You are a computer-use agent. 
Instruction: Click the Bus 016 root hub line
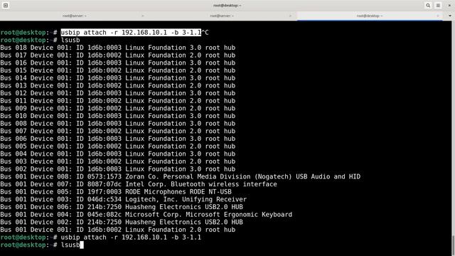coord(118,63)
